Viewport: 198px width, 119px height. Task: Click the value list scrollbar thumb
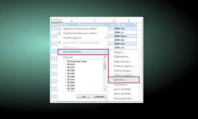pyautogui.click(x=105, y=67)
